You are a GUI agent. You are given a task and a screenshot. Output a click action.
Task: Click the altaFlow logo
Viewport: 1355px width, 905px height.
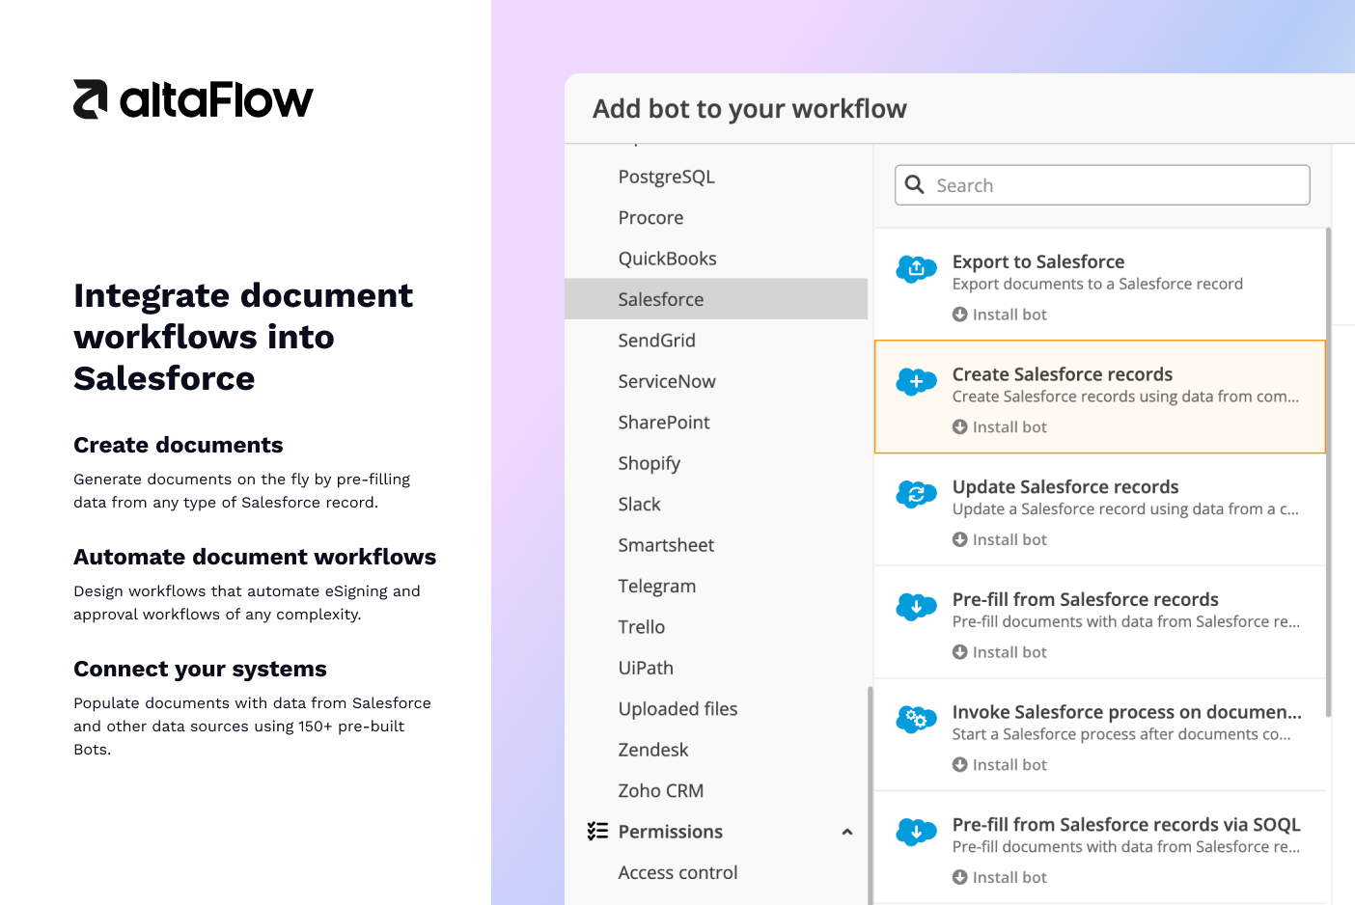coord(193,99)
